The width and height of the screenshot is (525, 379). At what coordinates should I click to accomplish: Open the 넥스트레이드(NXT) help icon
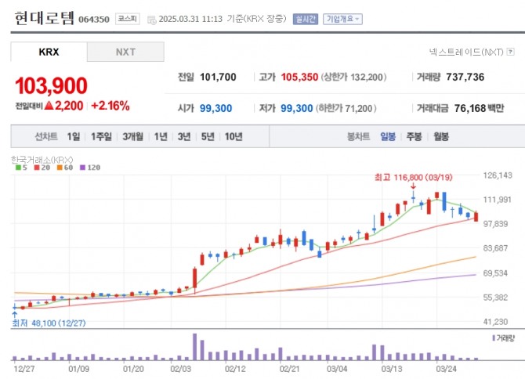pyautogui.click(x=510, y=52)
